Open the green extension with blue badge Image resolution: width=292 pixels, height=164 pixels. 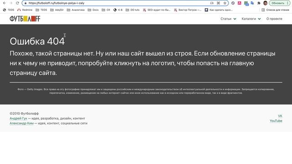point(246,3)
